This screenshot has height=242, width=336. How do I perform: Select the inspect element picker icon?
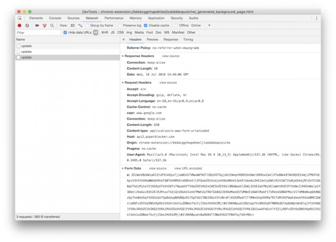(x=20, y=18)
